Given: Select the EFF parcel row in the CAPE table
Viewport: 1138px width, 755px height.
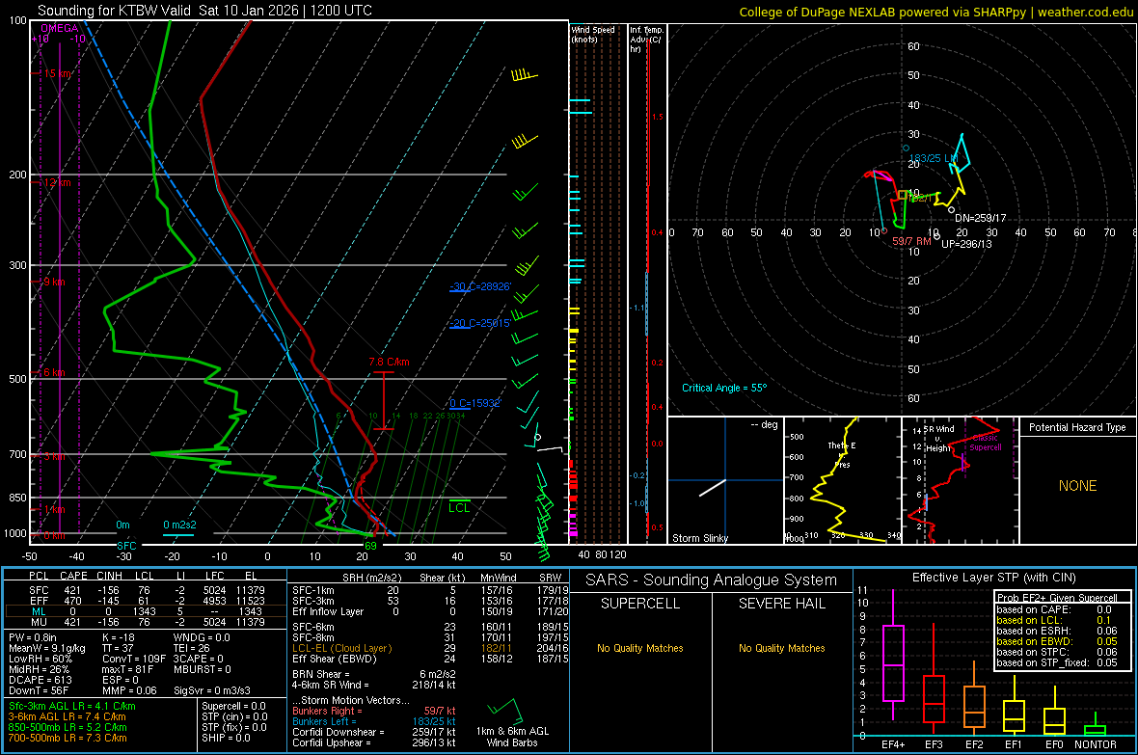Looking at the screenshot, I should pyautogui.click(x=146, y=601).
